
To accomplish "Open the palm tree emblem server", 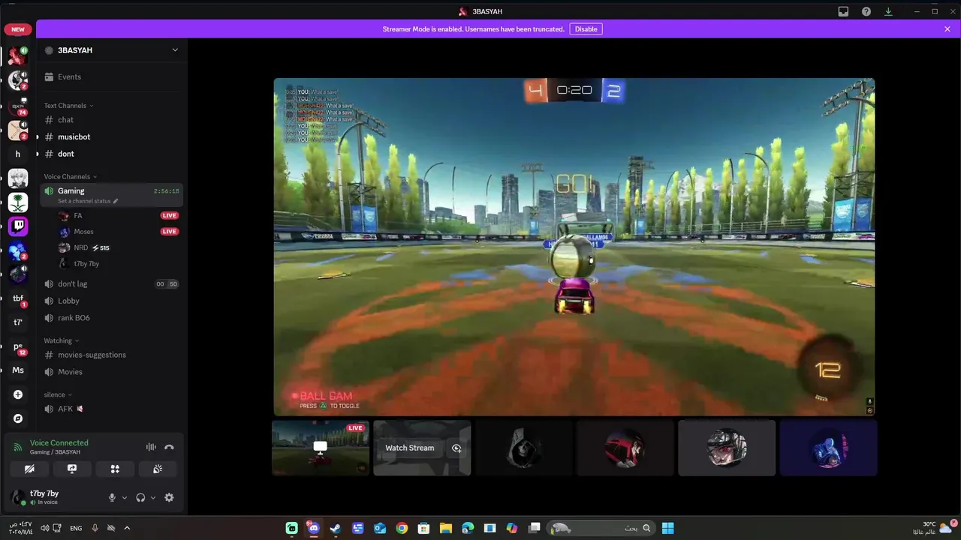I will (x=18, y=202).
